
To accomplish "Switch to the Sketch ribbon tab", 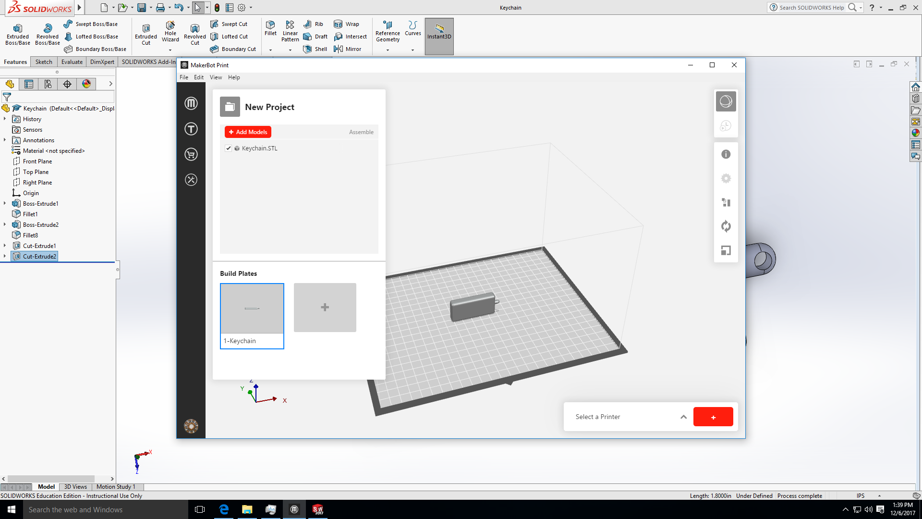I will [43, 62].
